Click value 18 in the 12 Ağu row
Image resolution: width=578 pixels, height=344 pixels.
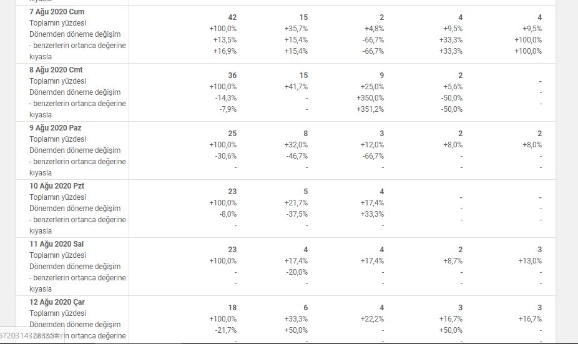click(x=232, y=308)
